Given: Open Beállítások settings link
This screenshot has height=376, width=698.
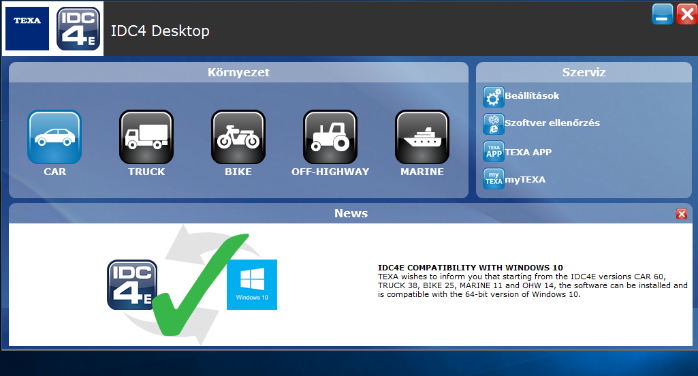Looking at the screenshot, I should click(x=532, y=96).
